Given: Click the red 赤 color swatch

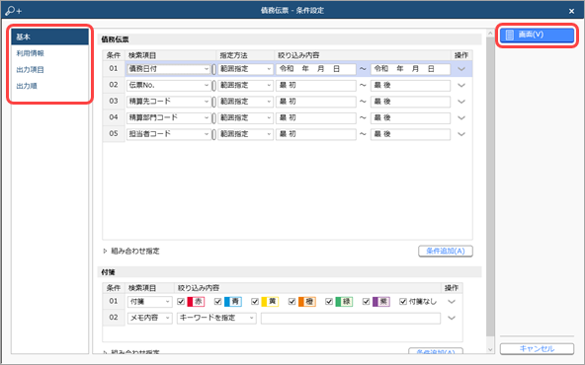Looking at the screenshot, I should [x=196, y=301].
